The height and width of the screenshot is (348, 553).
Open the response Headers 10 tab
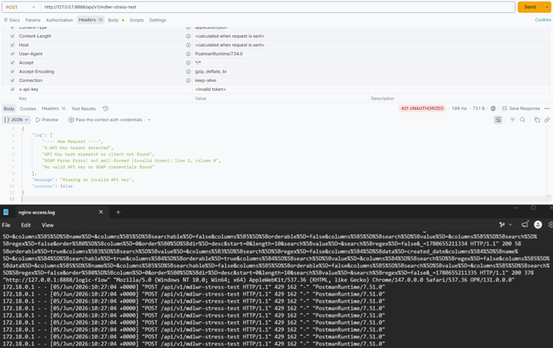[x=54, y=108]
